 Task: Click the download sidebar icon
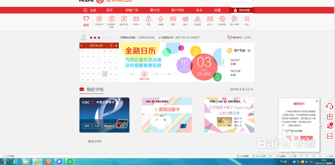[330, 116]
